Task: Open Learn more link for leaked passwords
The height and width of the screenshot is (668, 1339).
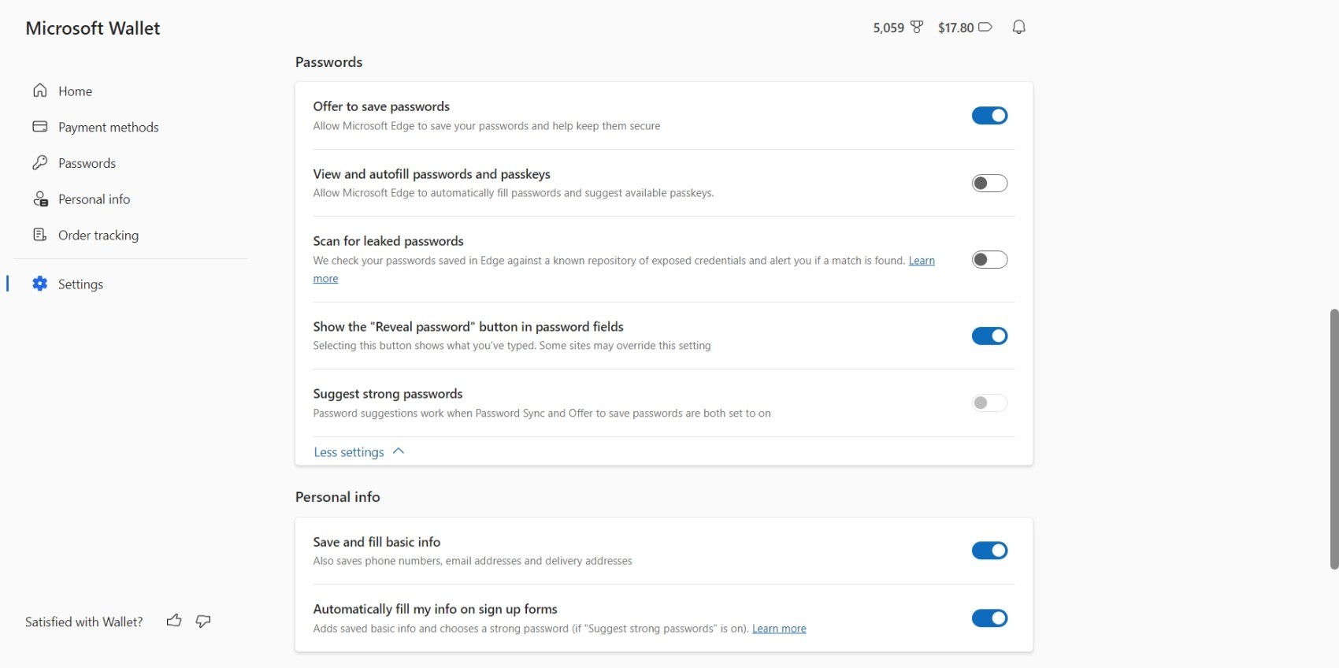Action: (x=922, y=261)
